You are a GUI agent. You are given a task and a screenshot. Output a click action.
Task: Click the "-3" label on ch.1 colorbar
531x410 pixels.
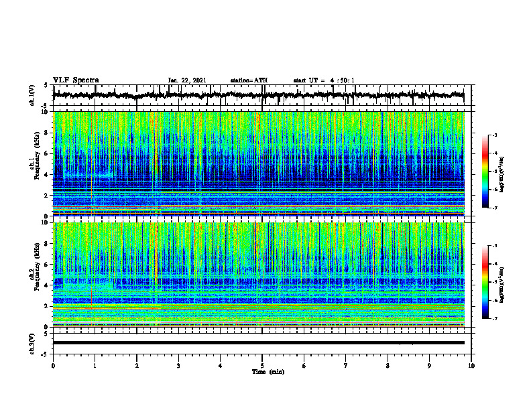495,135
